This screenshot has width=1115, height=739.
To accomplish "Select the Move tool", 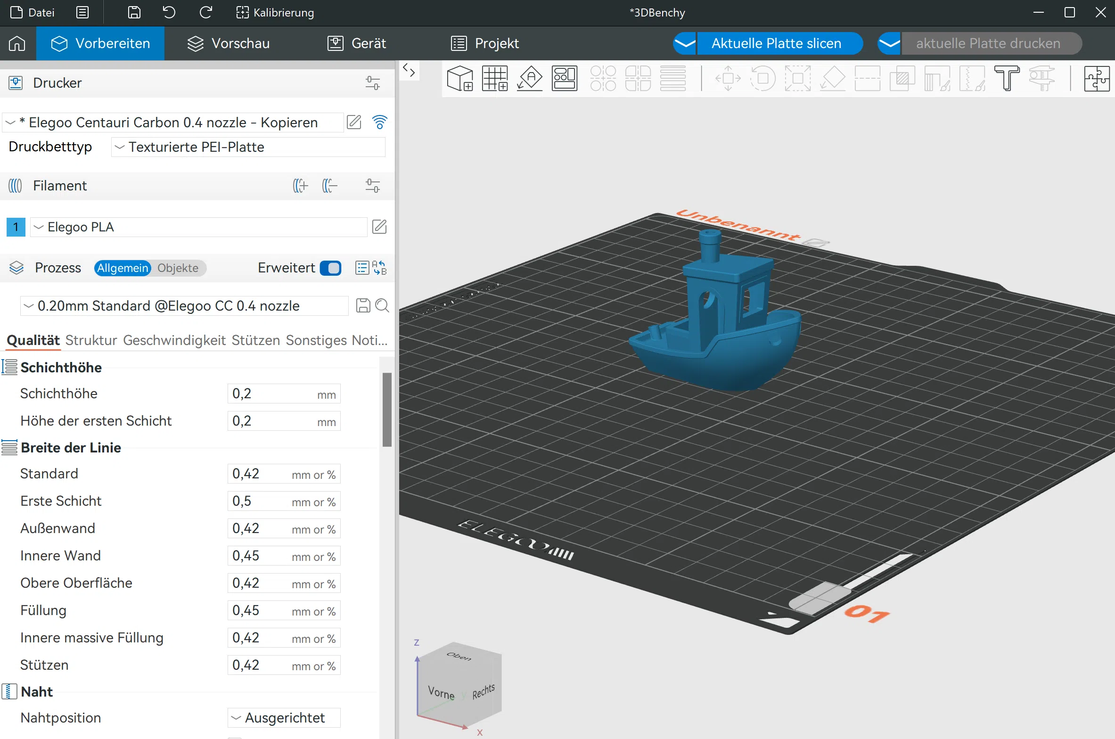I will point(728,78).
